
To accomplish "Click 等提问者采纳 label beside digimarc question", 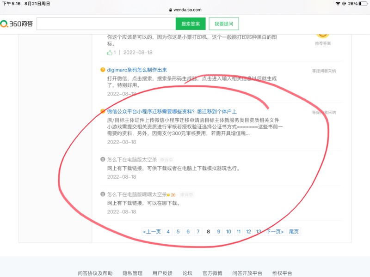I will coord(324,71).
